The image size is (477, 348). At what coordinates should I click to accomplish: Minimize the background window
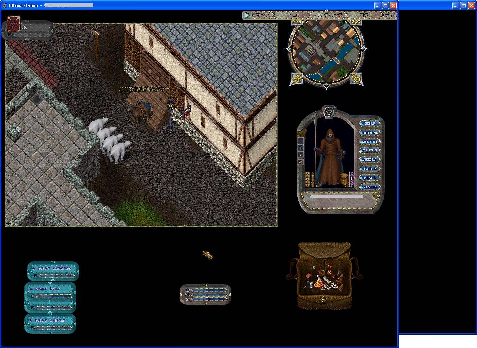coord(456,5)
